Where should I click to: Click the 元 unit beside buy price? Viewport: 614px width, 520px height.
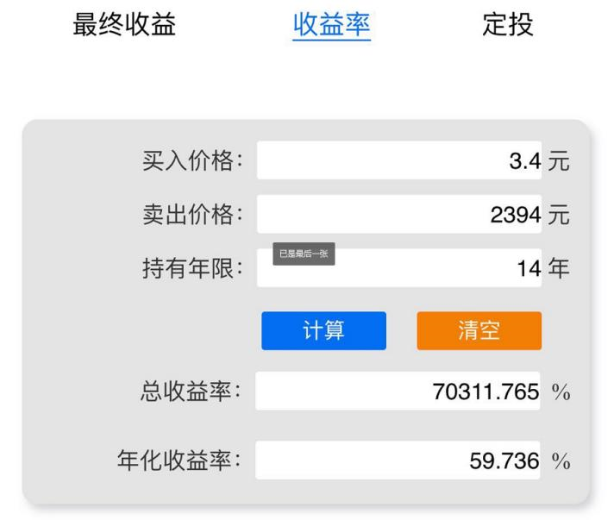click(x=559, y=161)
